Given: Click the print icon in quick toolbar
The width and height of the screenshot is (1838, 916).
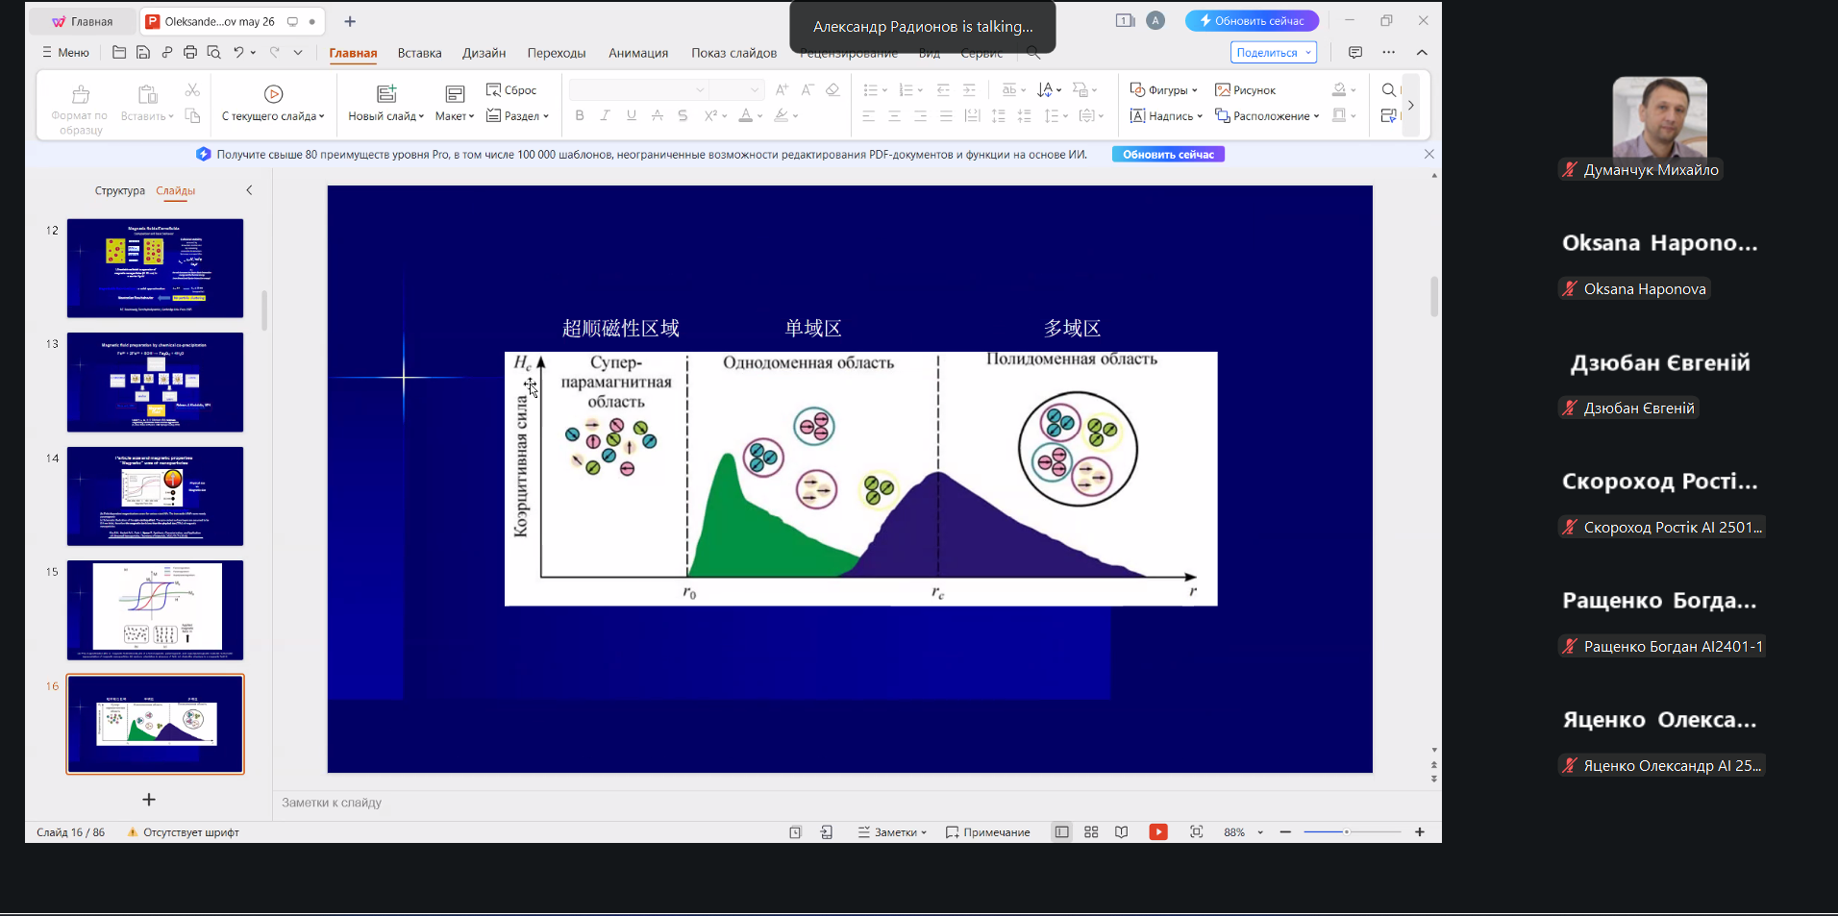Looking at the screenshot, I should click(x=190, y=53).
